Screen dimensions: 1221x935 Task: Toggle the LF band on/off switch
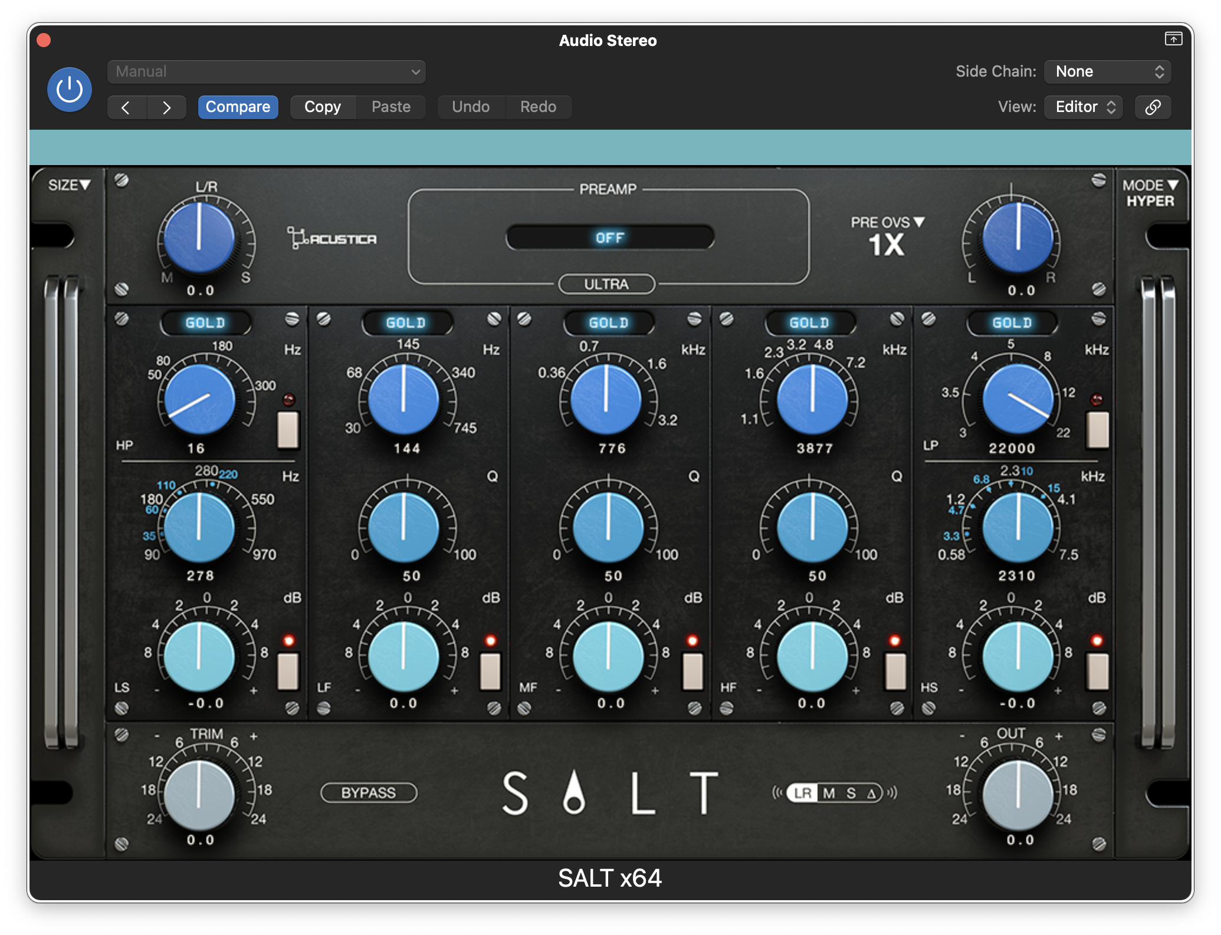pyautogui.click(x=490, y=670)
